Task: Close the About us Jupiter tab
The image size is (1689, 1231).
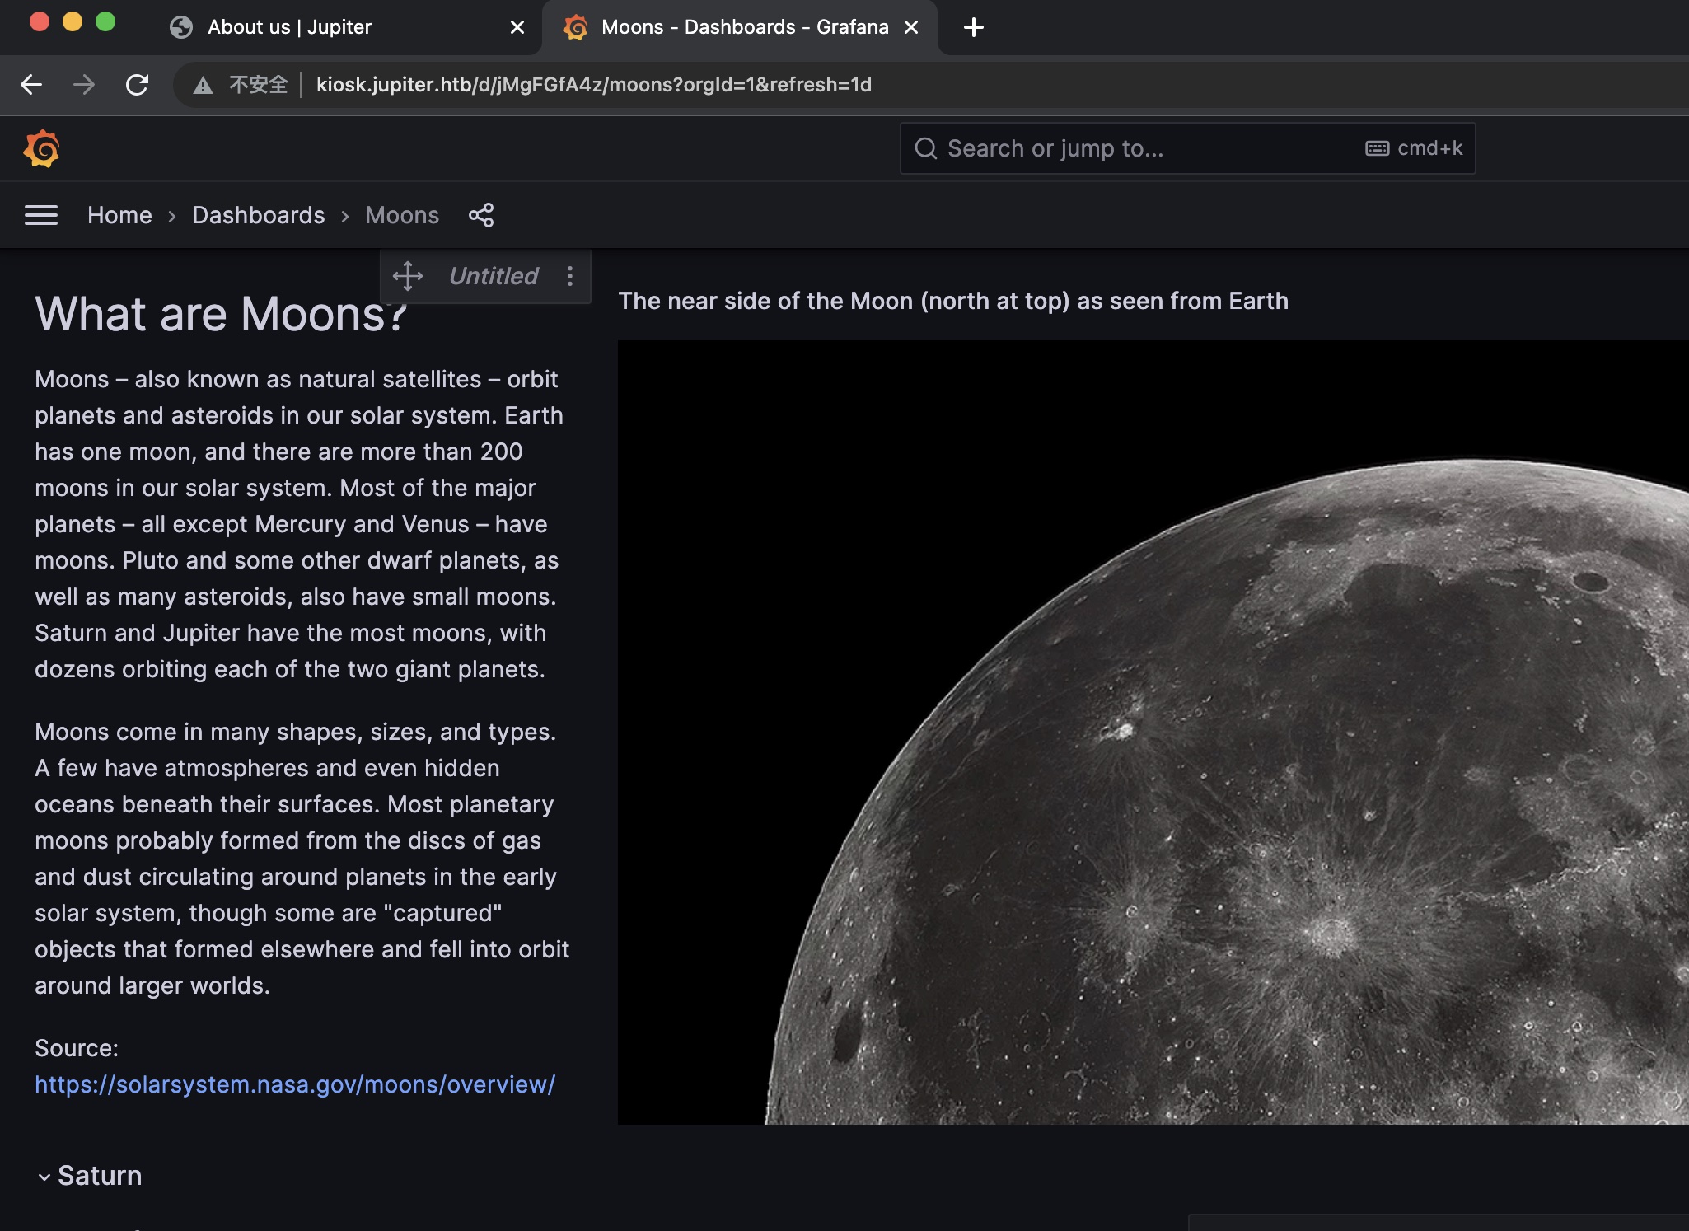Action: coord(517,28)
